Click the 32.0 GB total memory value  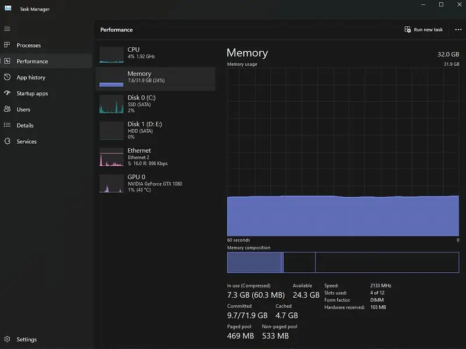pyautogui.click(x=448, y=55)
